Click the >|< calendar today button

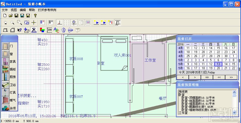click(x=207, y=77)
